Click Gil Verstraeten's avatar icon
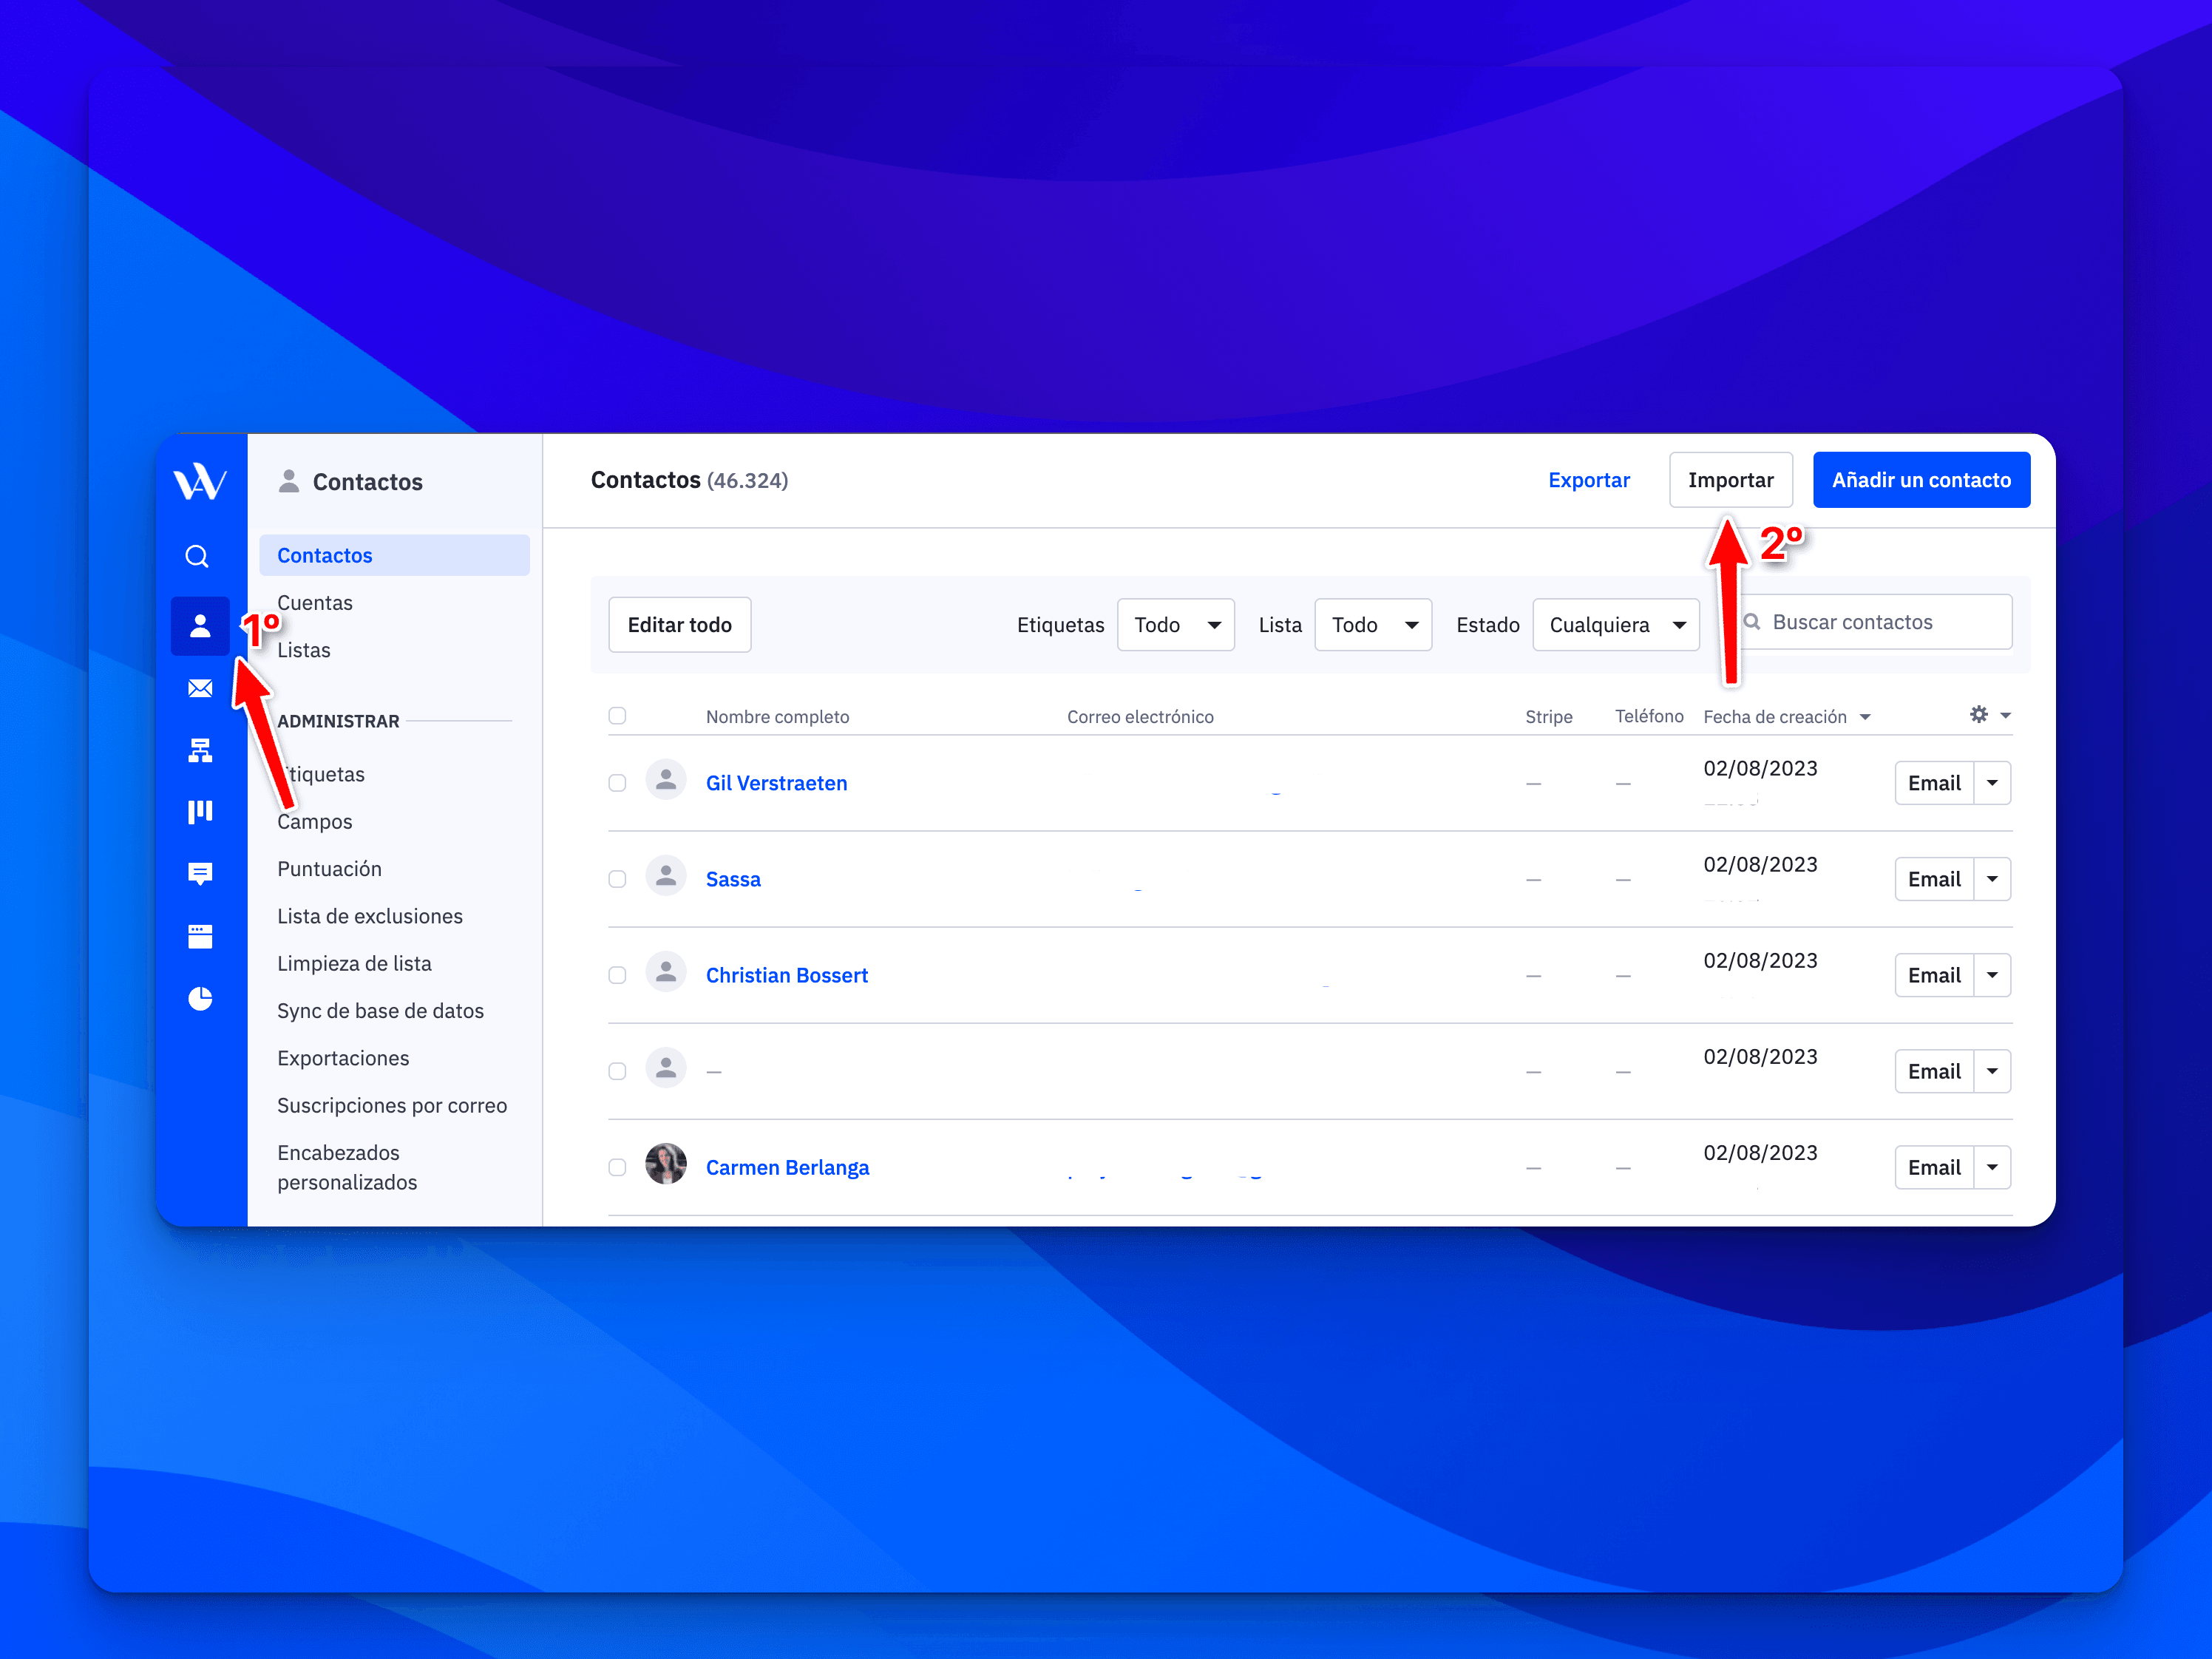 tap(666, 780)
